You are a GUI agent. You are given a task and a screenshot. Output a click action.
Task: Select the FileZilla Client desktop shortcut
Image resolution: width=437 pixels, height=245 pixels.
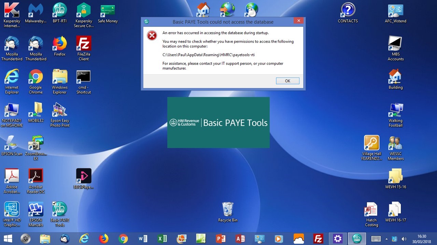tap(84, 49)
